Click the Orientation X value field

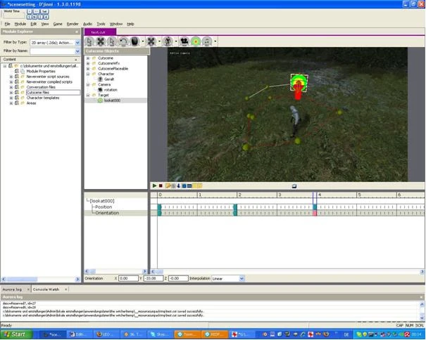(129, 278)
